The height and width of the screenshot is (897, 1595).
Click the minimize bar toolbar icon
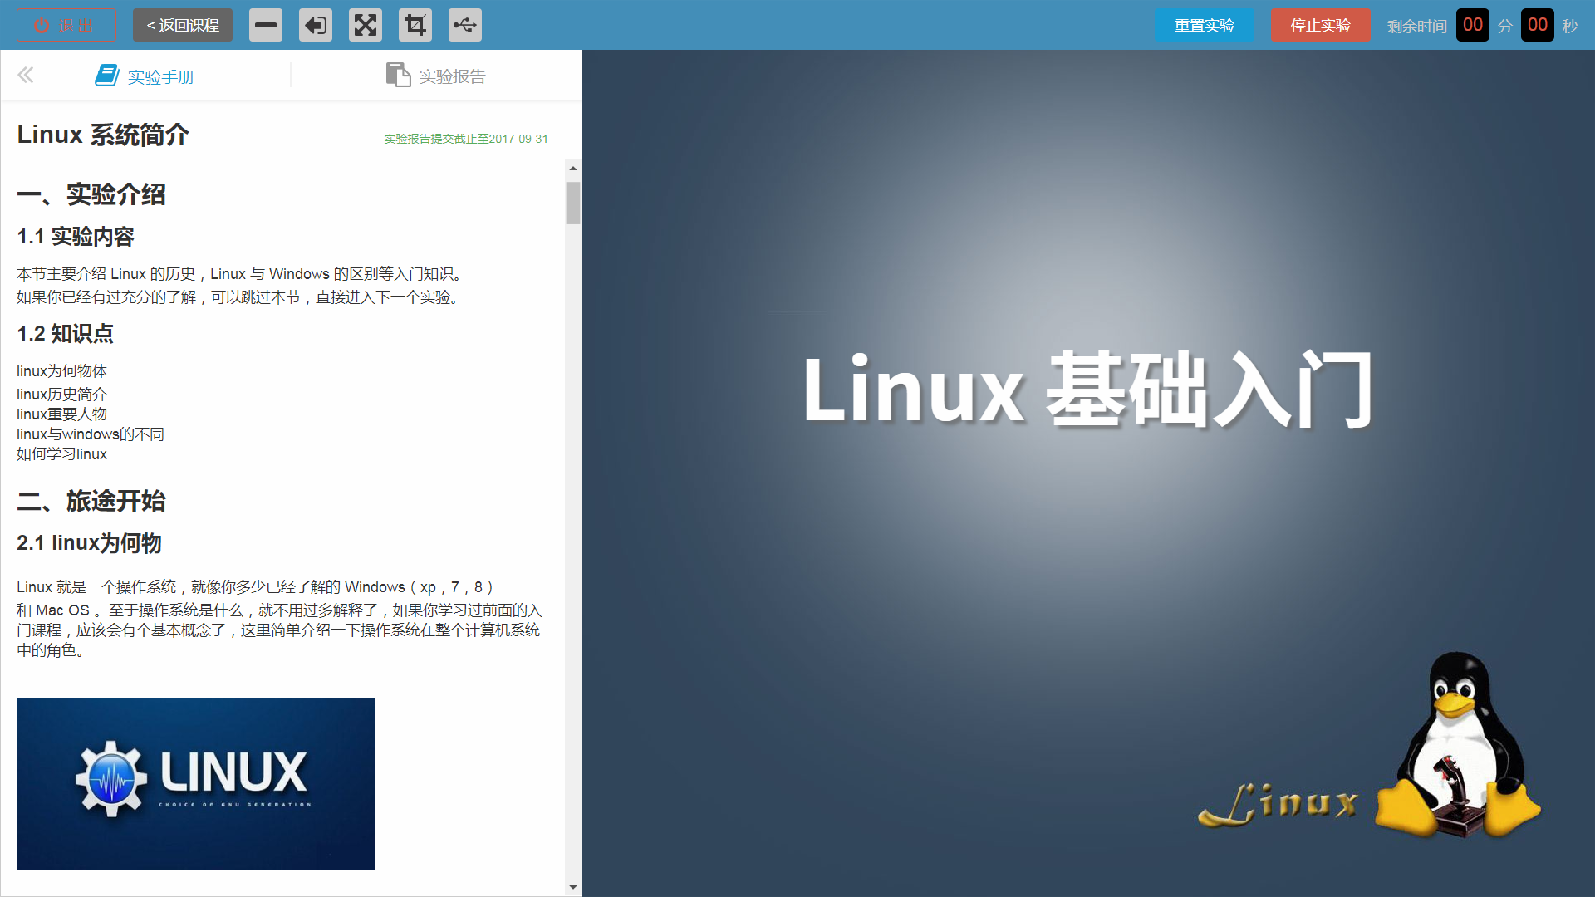266,25
